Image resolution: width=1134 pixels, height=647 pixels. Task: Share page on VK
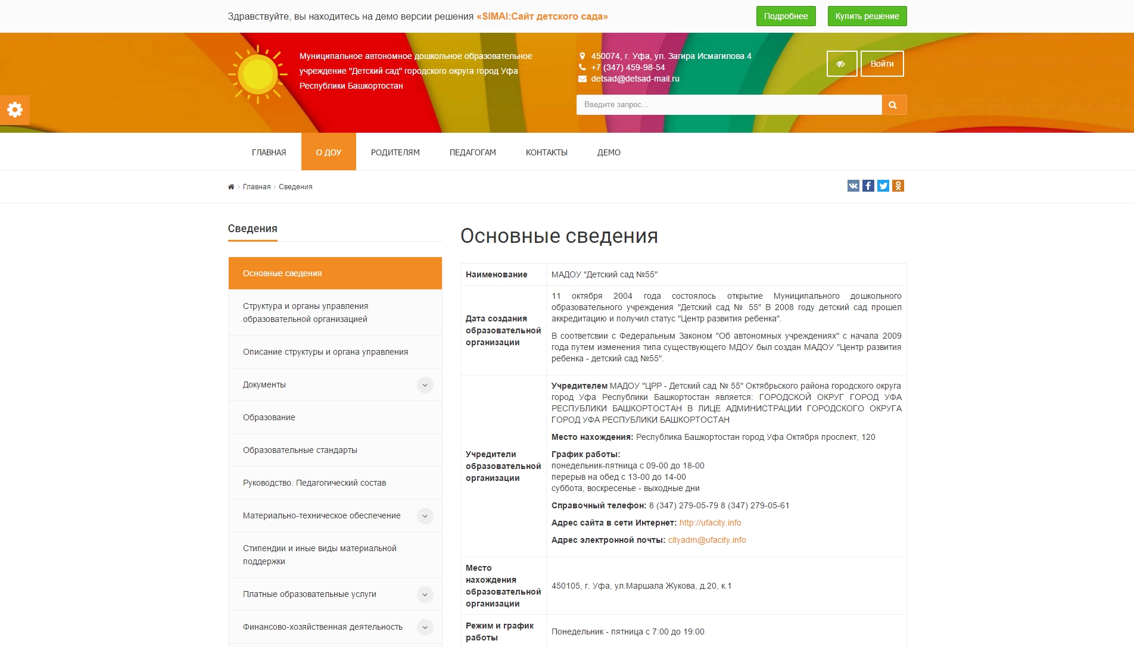pos(853,186)
